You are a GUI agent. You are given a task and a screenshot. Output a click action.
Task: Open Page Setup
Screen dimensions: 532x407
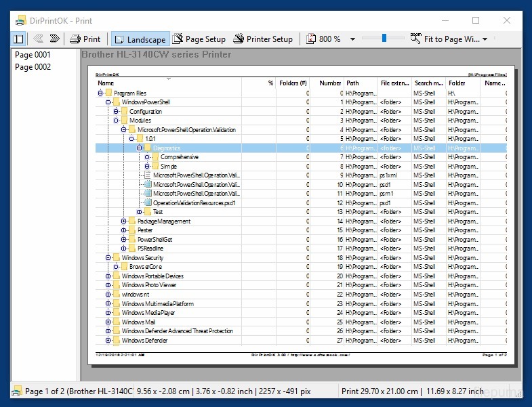(x=199, y=39)
